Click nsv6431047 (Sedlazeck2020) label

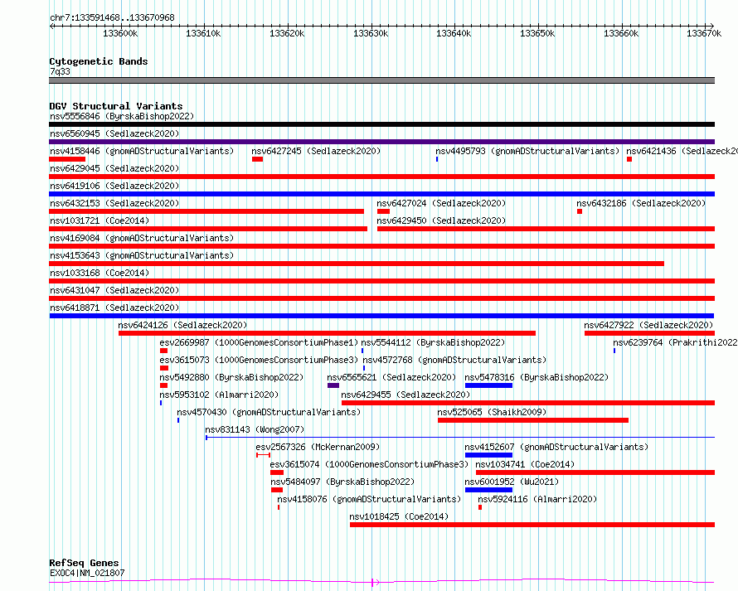point(114,290)
